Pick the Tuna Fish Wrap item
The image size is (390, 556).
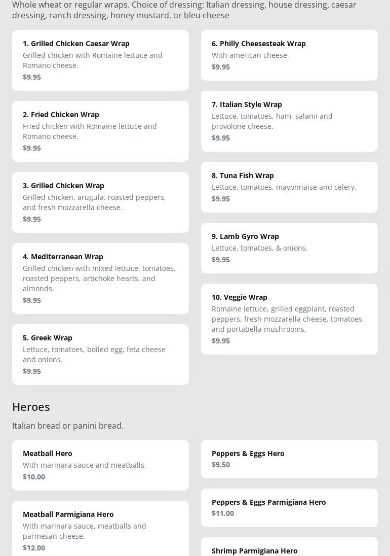pos(289,187)
